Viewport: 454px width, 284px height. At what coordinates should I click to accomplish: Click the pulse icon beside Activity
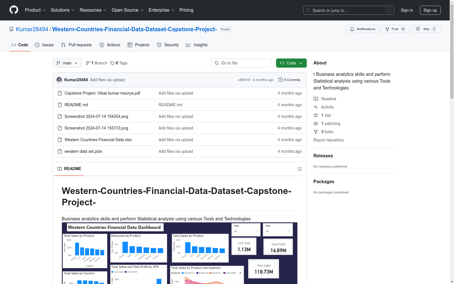pyautogui.click(x=316, y=107)
